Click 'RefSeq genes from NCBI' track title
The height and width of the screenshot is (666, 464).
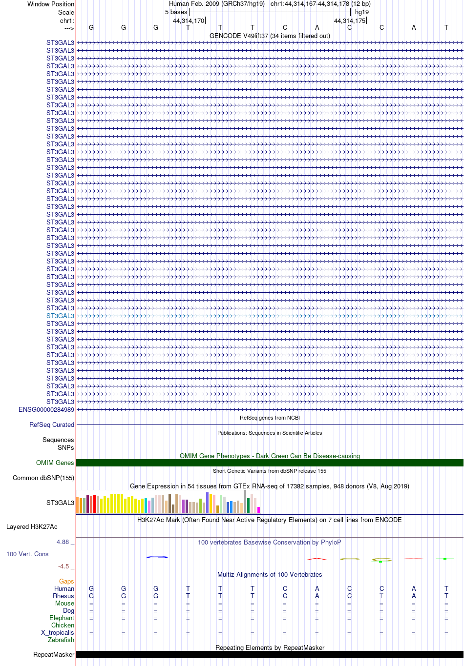pos(270,418)
